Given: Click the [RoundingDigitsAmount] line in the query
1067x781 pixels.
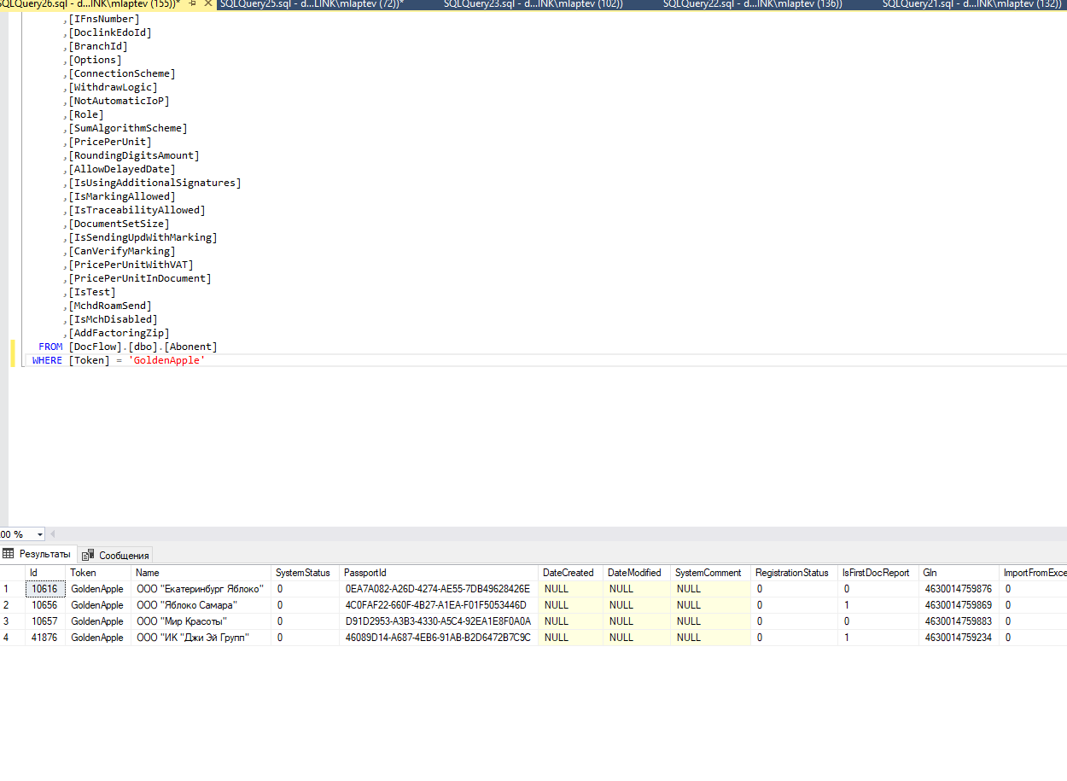Looking at the screenshot, I should [x=134, y=155].
